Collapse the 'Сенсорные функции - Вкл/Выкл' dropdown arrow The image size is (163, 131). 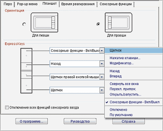102,50
